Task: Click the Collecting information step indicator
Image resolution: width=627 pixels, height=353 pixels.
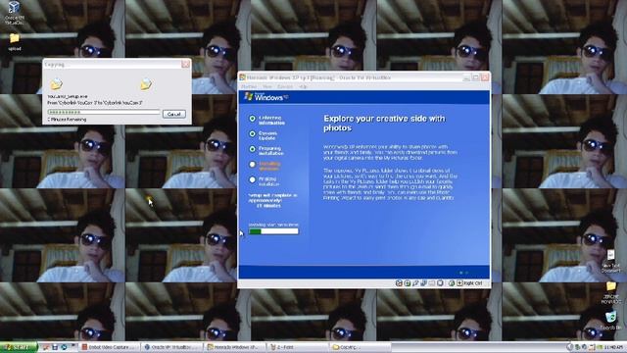Action: [253, 119]
